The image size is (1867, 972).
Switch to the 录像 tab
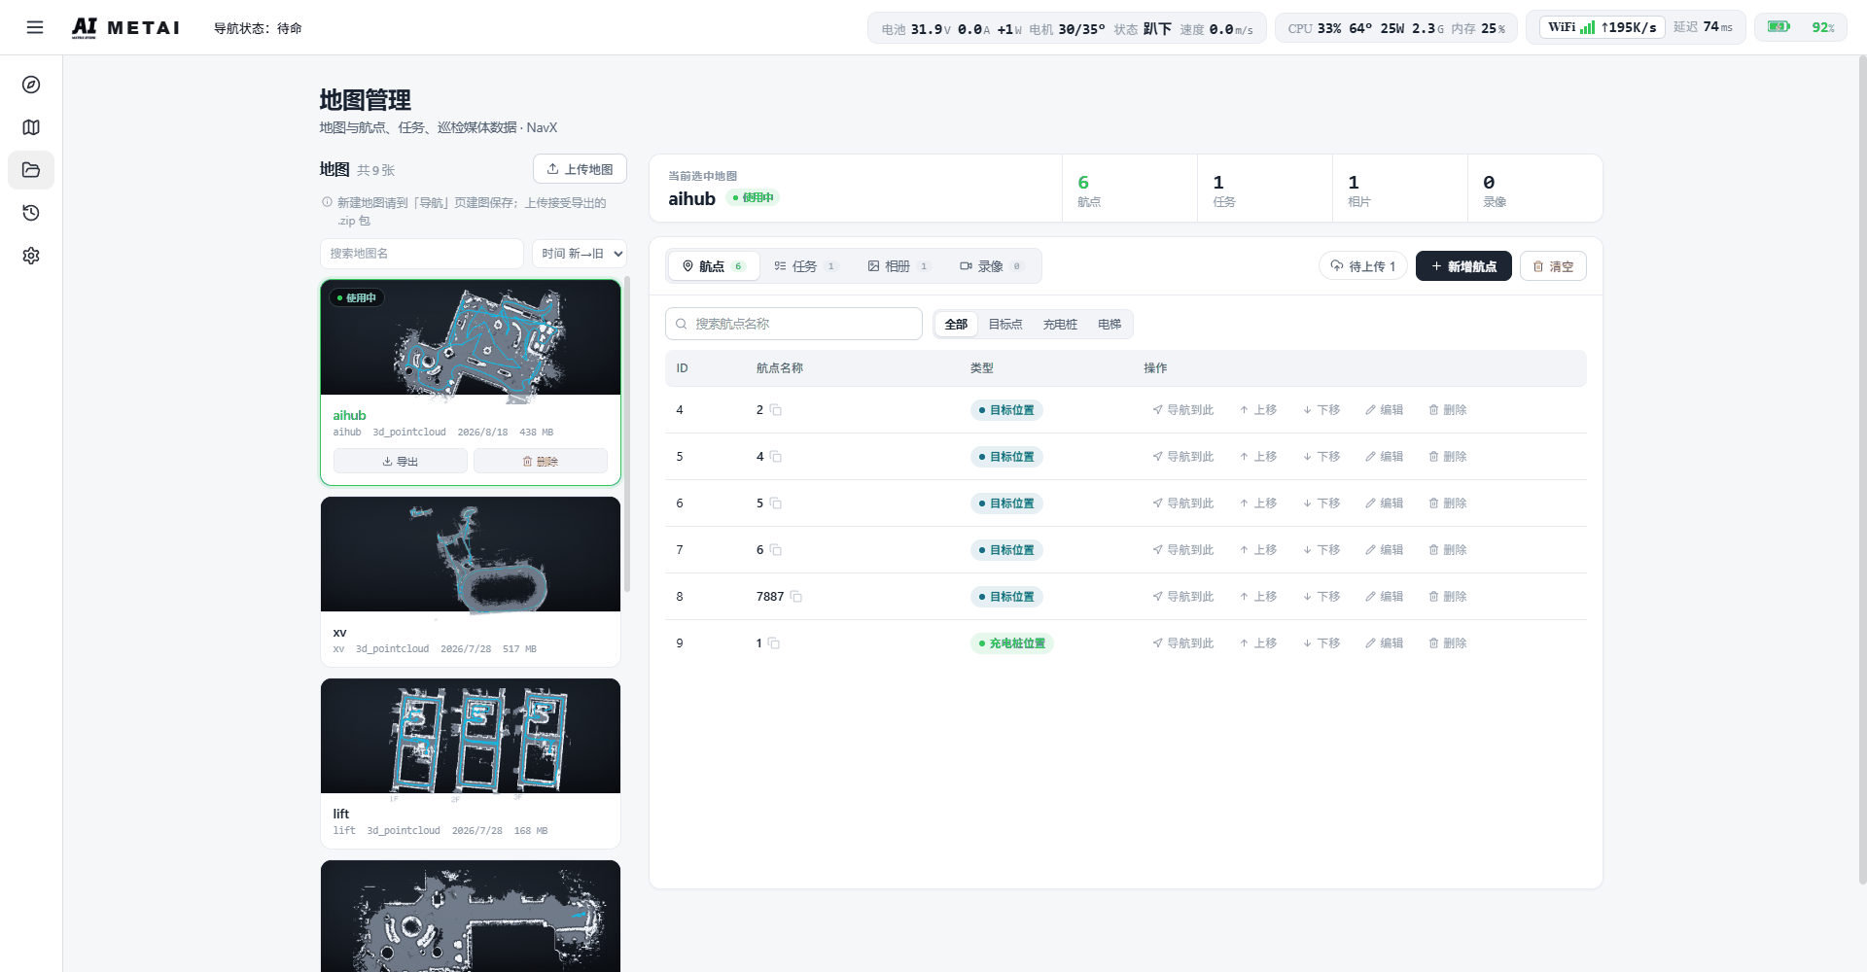[991, 266]
